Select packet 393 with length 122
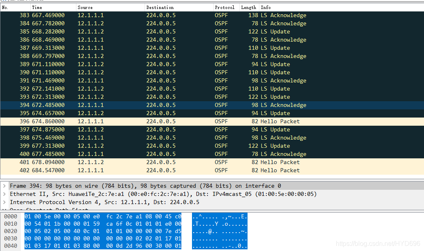The image size is (424, 251). tap(212, 97)
